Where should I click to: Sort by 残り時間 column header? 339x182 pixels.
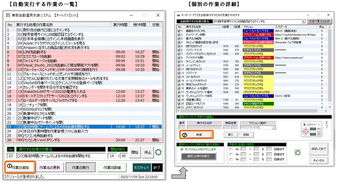(x=140, y=24)
